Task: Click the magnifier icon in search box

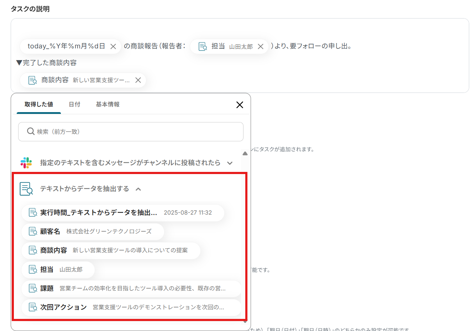Action: click(x=31, y=131)
